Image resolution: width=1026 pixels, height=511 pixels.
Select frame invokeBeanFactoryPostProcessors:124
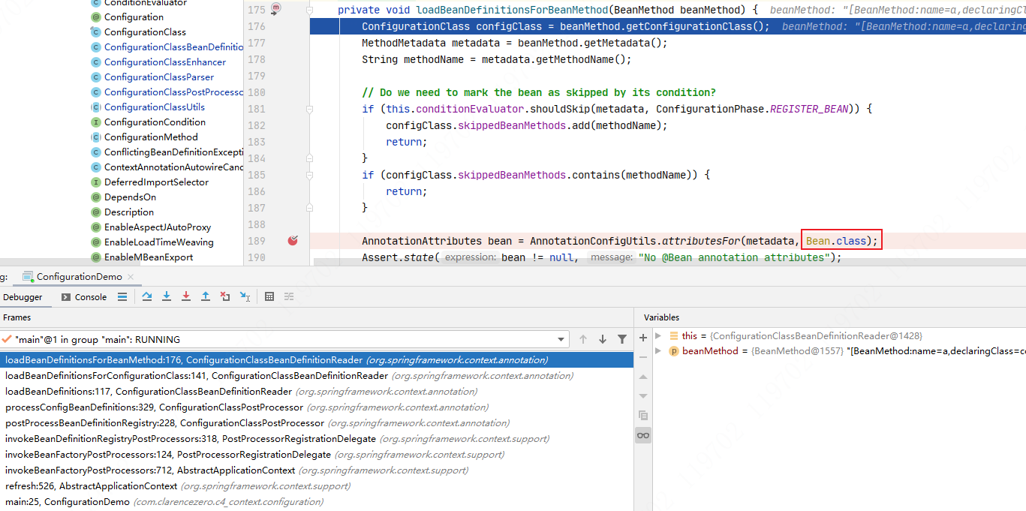click(317, 455)
